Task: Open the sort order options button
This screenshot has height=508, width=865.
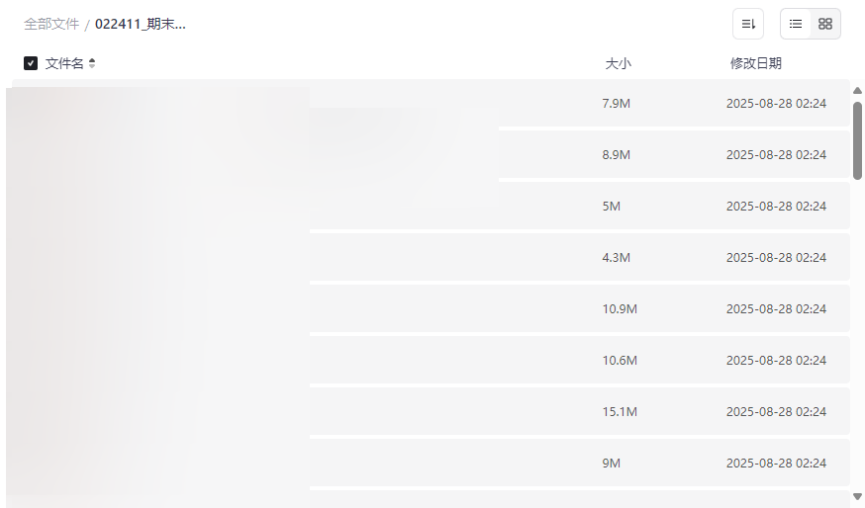Action: click(747, 24)
